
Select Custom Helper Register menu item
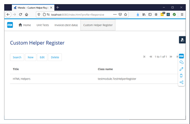pos(98,25)
